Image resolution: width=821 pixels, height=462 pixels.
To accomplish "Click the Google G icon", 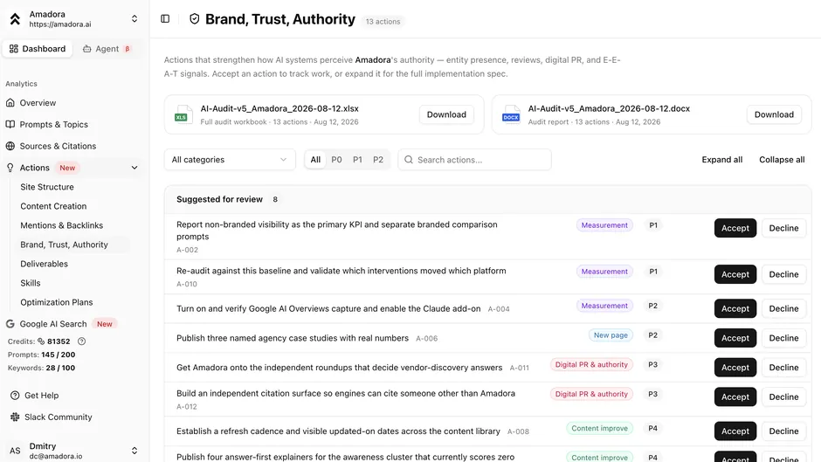I will pos(10,324).
